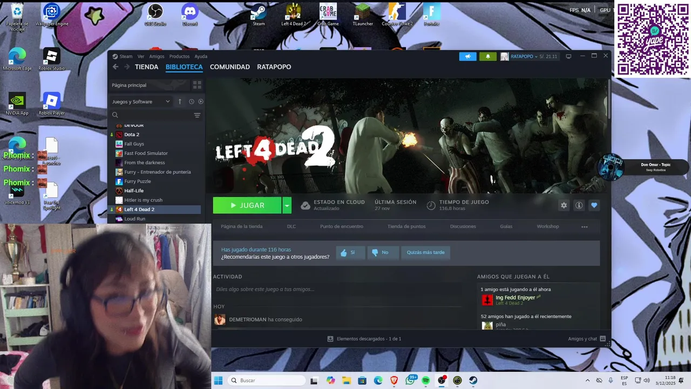The height and width of the screenshot is (389, 691).
Task: Choose Quizás más tarde
Action: click(x=425, y=252)
